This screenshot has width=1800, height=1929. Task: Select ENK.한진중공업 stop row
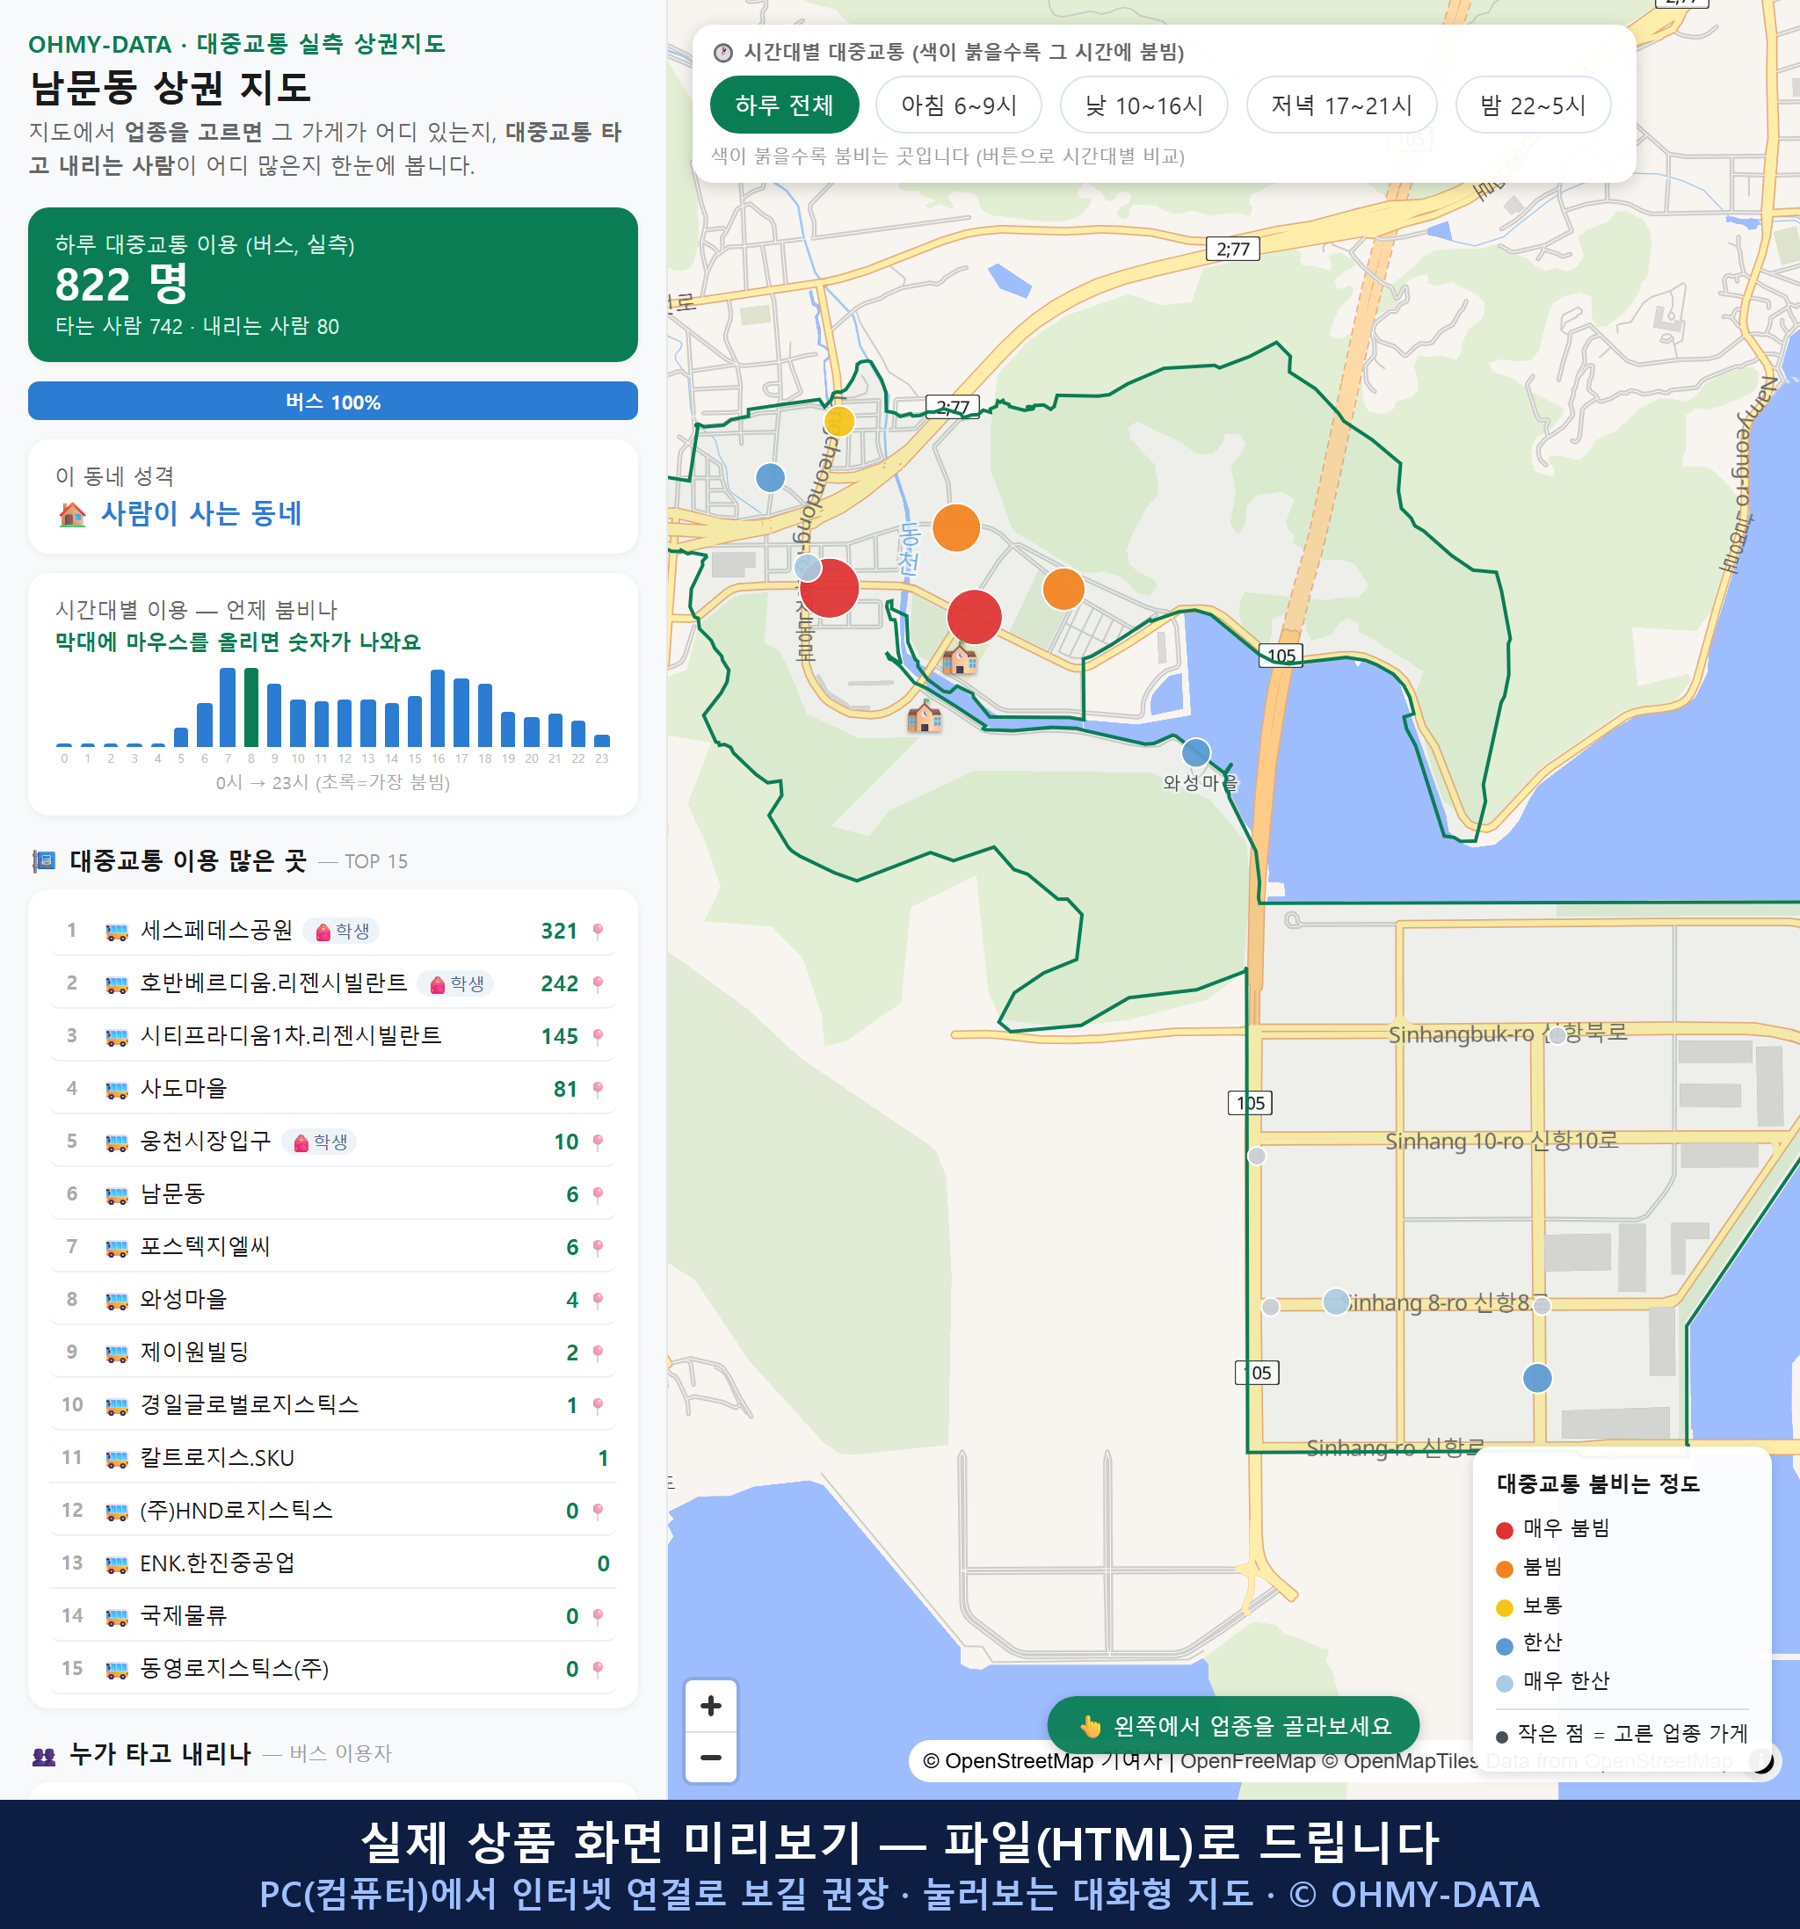(333, 1563)
